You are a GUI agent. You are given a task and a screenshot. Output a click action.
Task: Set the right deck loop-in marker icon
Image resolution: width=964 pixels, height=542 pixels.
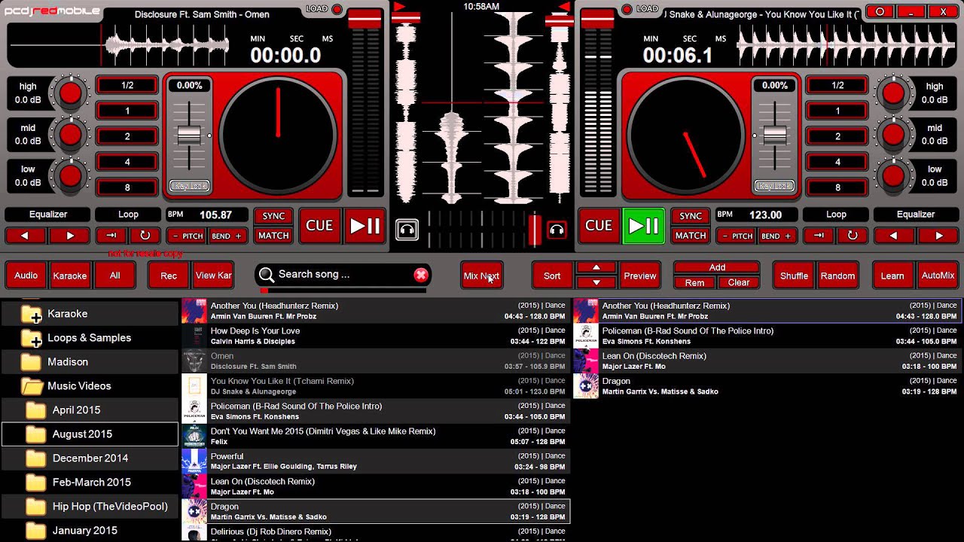[819, 236]
